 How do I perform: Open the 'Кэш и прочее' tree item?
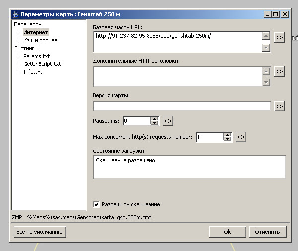(x=40, y=40)
